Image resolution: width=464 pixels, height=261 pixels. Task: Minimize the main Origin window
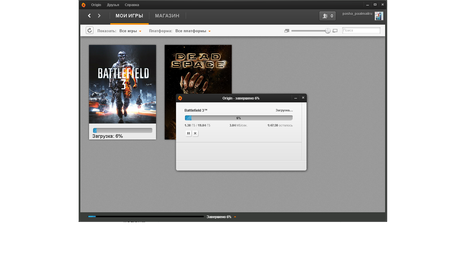pyautogui.click(x=367, y=5)
